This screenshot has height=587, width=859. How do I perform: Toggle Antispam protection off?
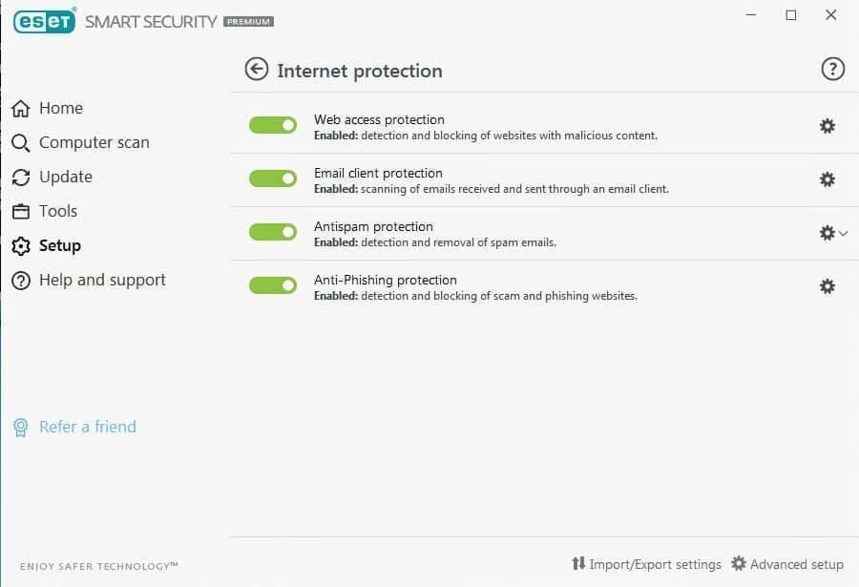[x=274, y=232]
